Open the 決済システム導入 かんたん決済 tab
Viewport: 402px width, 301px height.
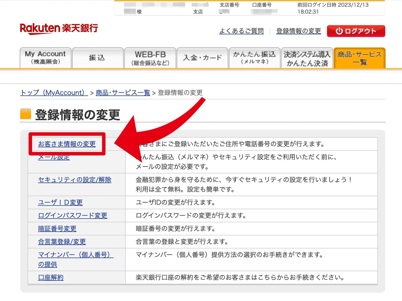point(307,58)
